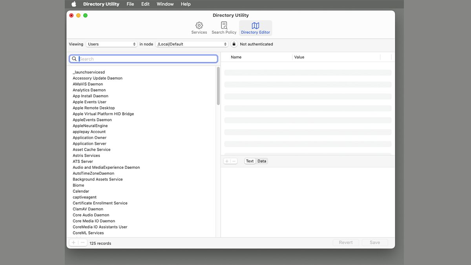Image resolution: width=471 pixels, height=265 pixels.
Task: Open the /Local/Default node dropdown
Action: click(192, 44)
